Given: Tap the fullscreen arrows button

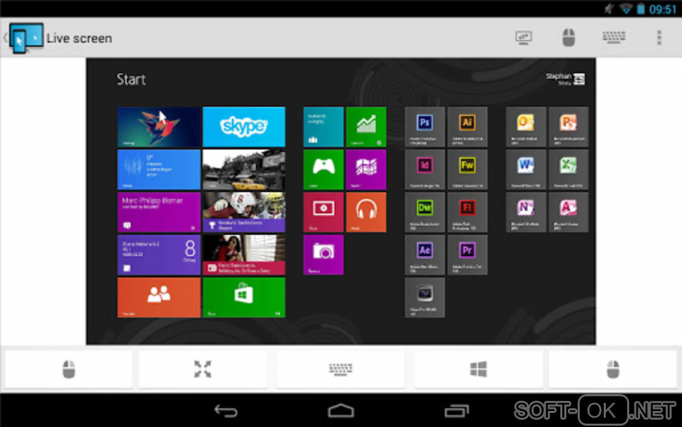Looking at the screenshot, I should [203, 369].
